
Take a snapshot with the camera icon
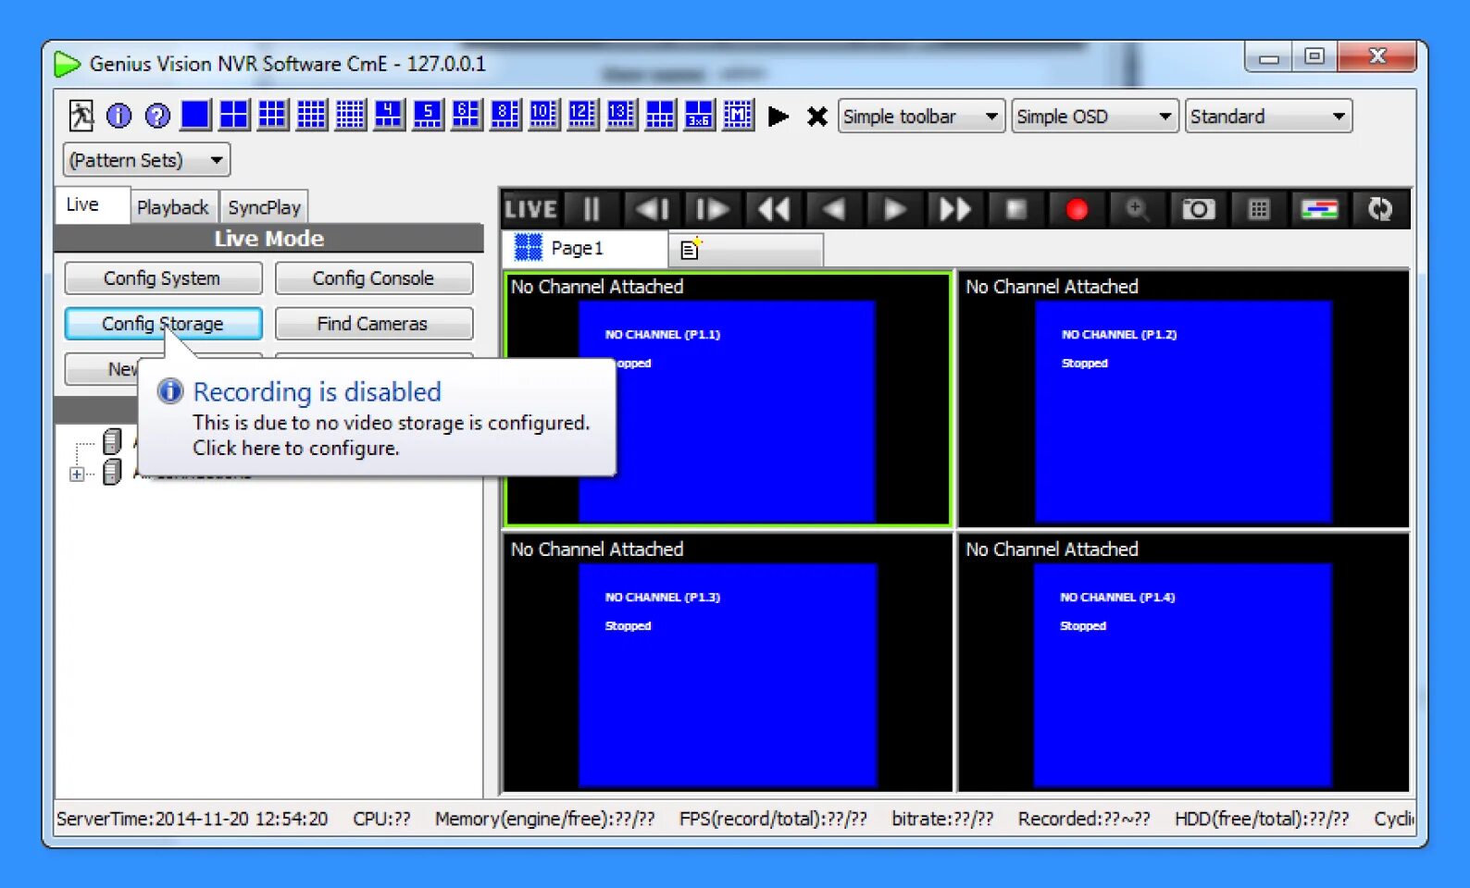tap(1198, 209)
